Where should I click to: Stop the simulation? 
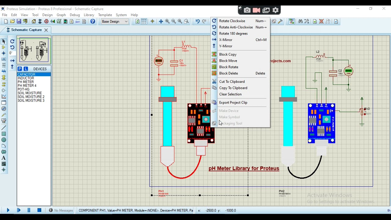39,210
